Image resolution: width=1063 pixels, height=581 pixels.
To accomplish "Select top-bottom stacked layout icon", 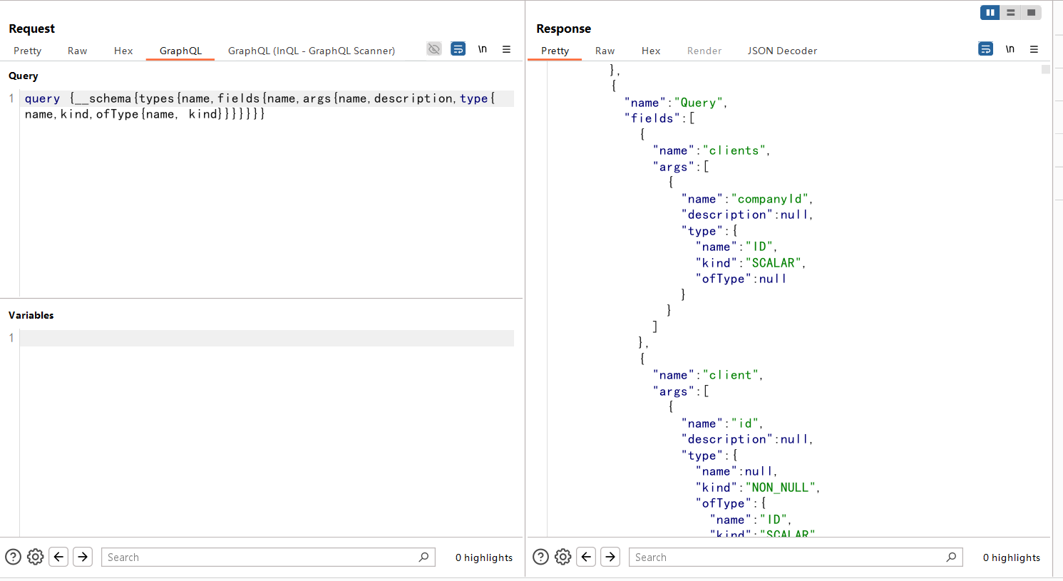I will coord(1010,13).
